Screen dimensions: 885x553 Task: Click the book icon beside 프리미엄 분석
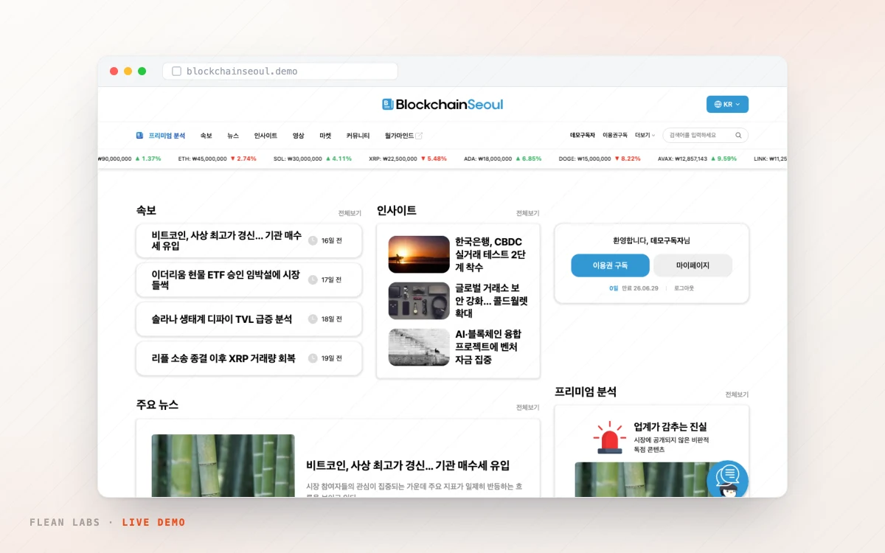click(x=139, y=136)
